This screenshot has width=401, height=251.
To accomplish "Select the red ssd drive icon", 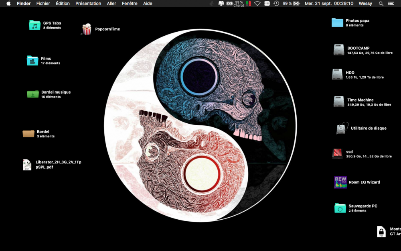I will pyautogui.click(x=338, y=154).
